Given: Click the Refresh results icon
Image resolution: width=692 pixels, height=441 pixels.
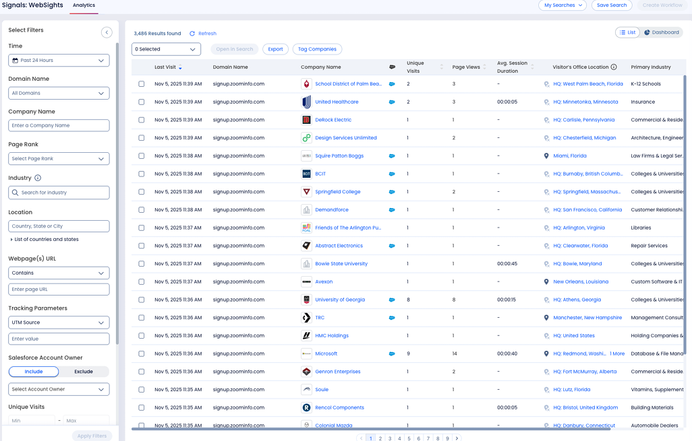Looking at the screenshot, I should [192, 34].
